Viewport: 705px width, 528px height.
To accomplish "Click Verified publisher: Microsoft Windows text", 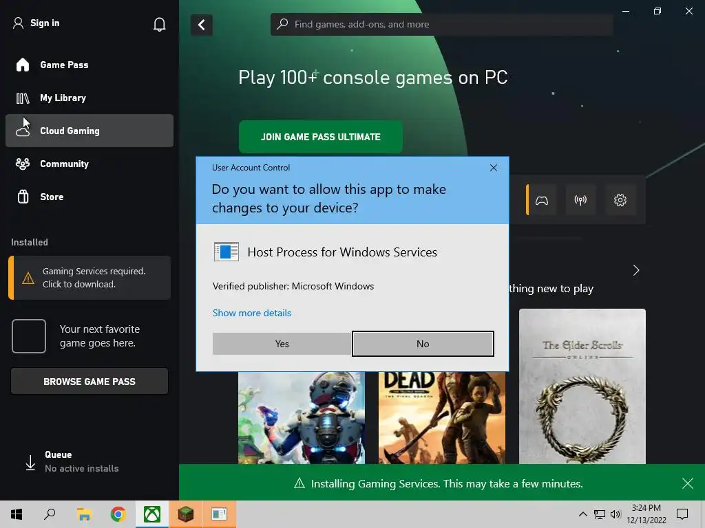I will pos(293,286).
